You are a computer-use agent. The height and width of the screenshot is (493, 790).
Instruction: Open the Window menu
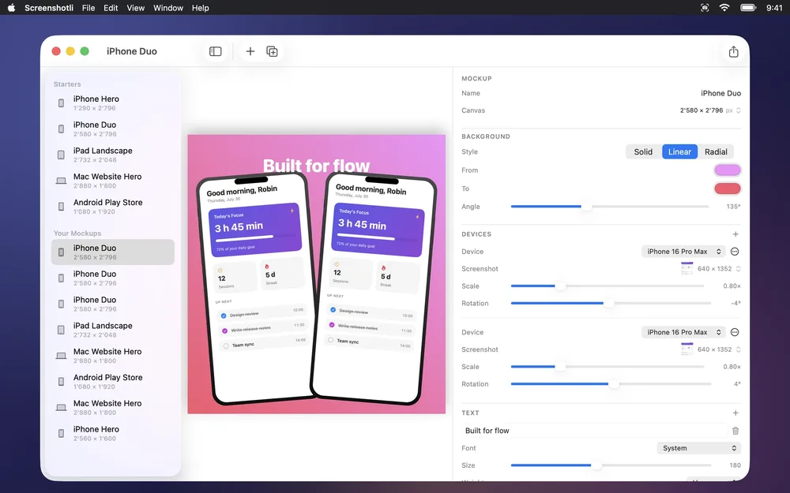[167, 8]
